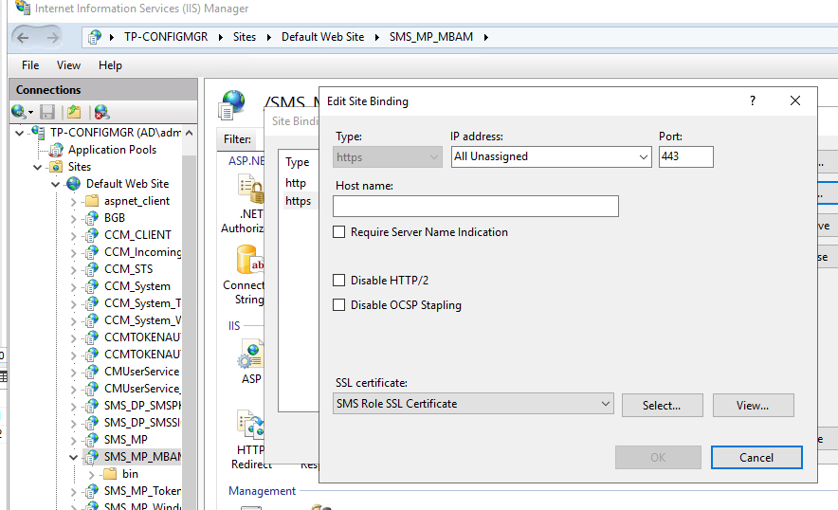Click the SMS_MP_MBAM breadcrumb segment
The height and width of the screenshot is (510, 838).
431,37
